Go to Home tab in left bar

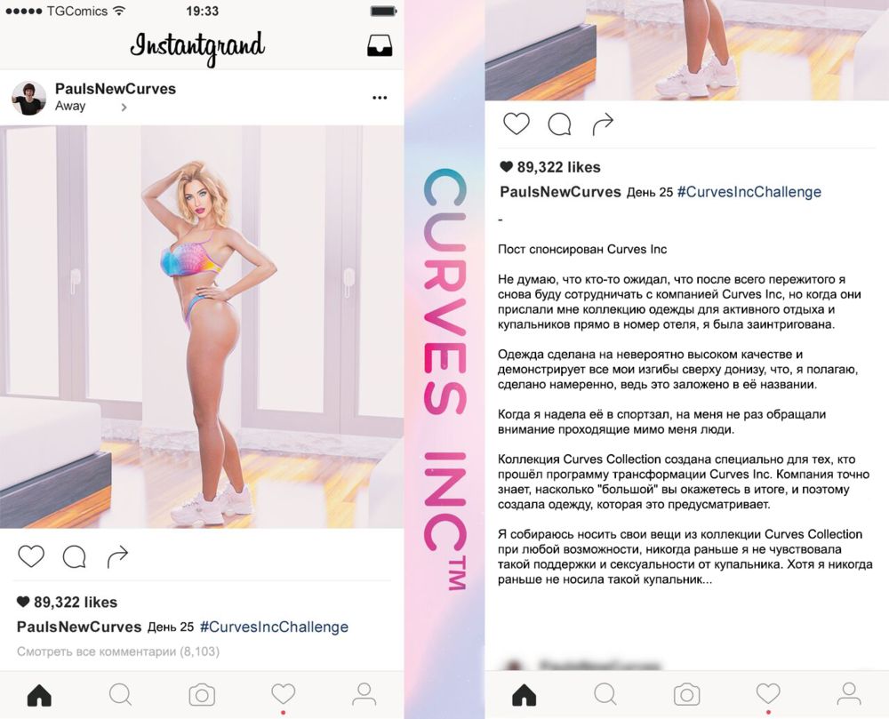[x=39, y=695]
